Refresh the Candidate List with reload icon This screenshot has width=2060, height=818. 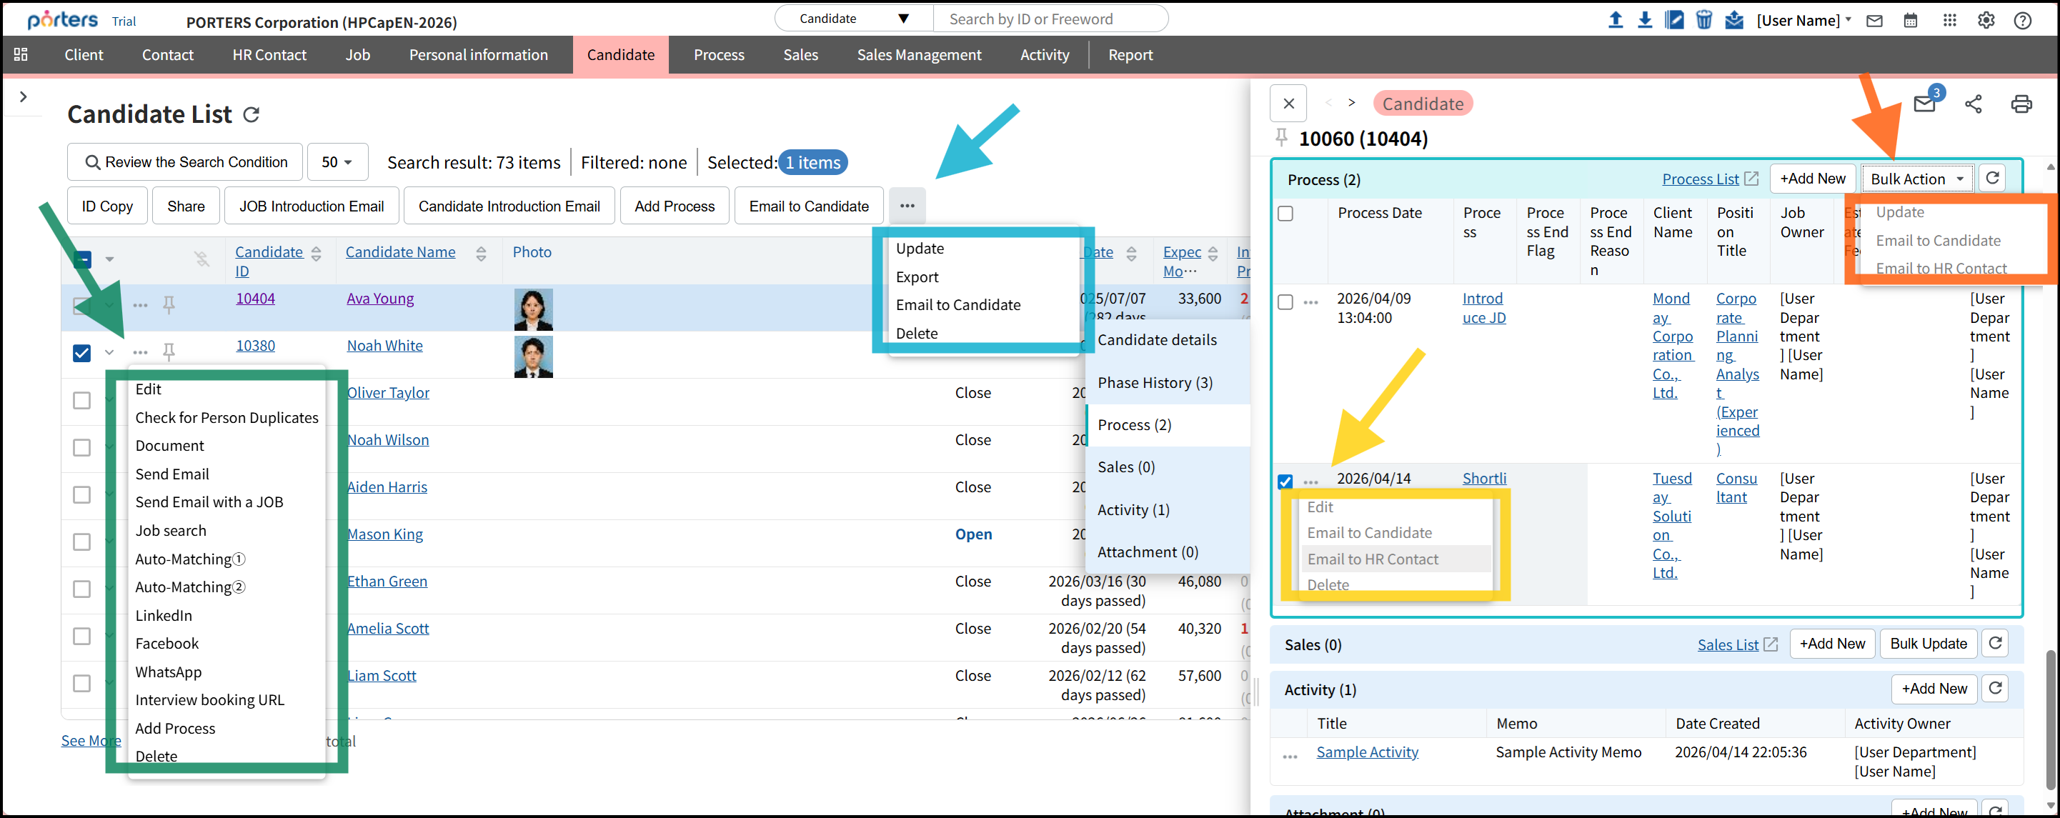tap(251, 115)
